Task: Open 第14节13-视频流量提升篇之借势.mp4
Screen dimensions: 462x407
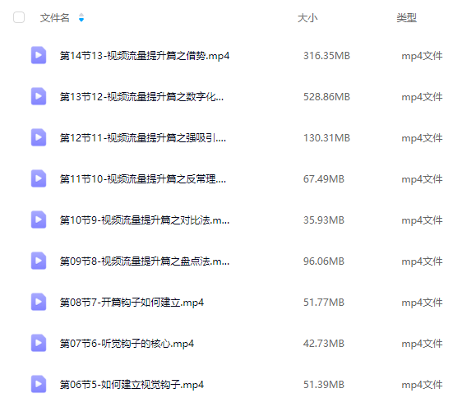Action: point(145,55)
